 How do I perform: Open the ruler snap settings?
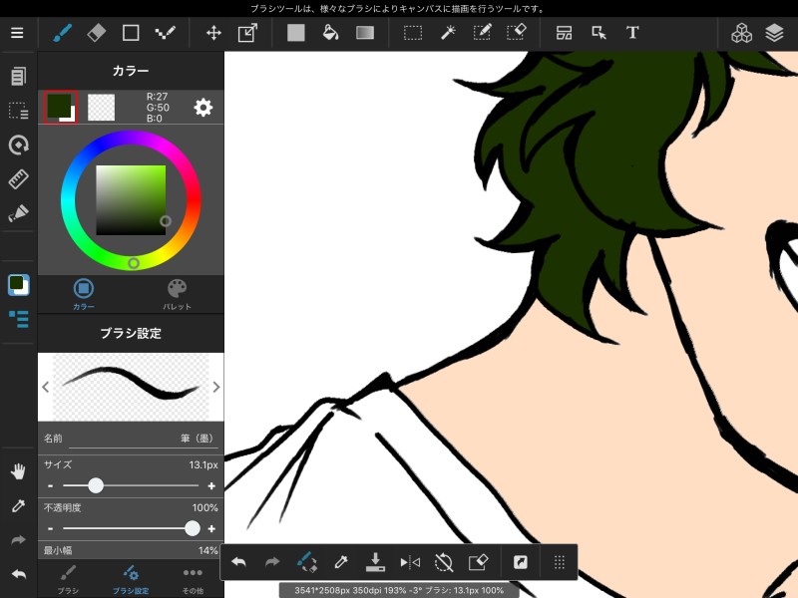(x=18, y=179)
